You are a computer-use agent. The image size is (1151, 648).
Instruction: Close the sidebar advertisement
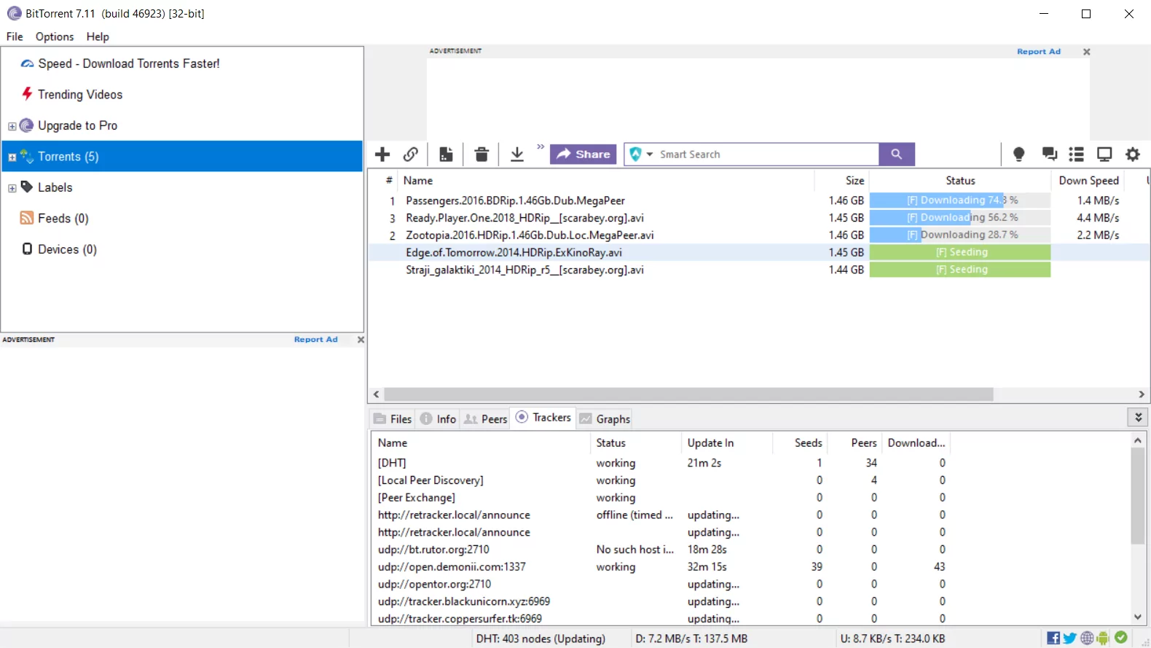(361, 340)
